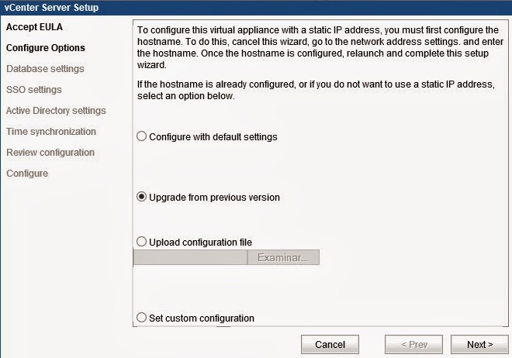Go to Configure Options step
This screenshot has width=512, height=358.
(x=46, y=47)
